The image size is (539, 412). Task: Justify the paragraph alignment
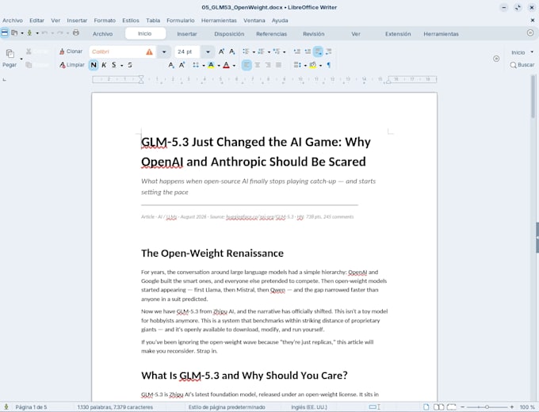[278, 65]
